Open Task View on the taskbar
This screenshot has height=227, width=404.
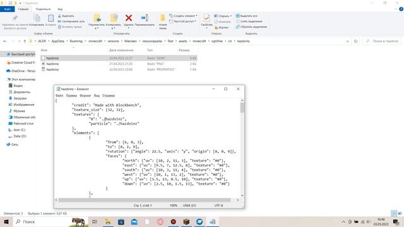point(95,221)
